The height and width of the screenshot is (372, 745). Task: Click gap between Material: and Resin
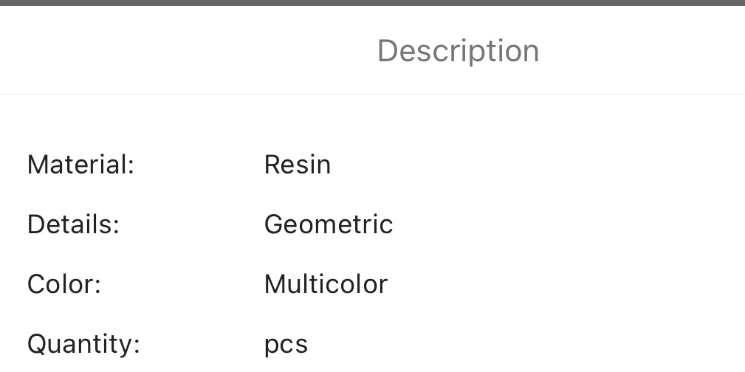point(199,165)
